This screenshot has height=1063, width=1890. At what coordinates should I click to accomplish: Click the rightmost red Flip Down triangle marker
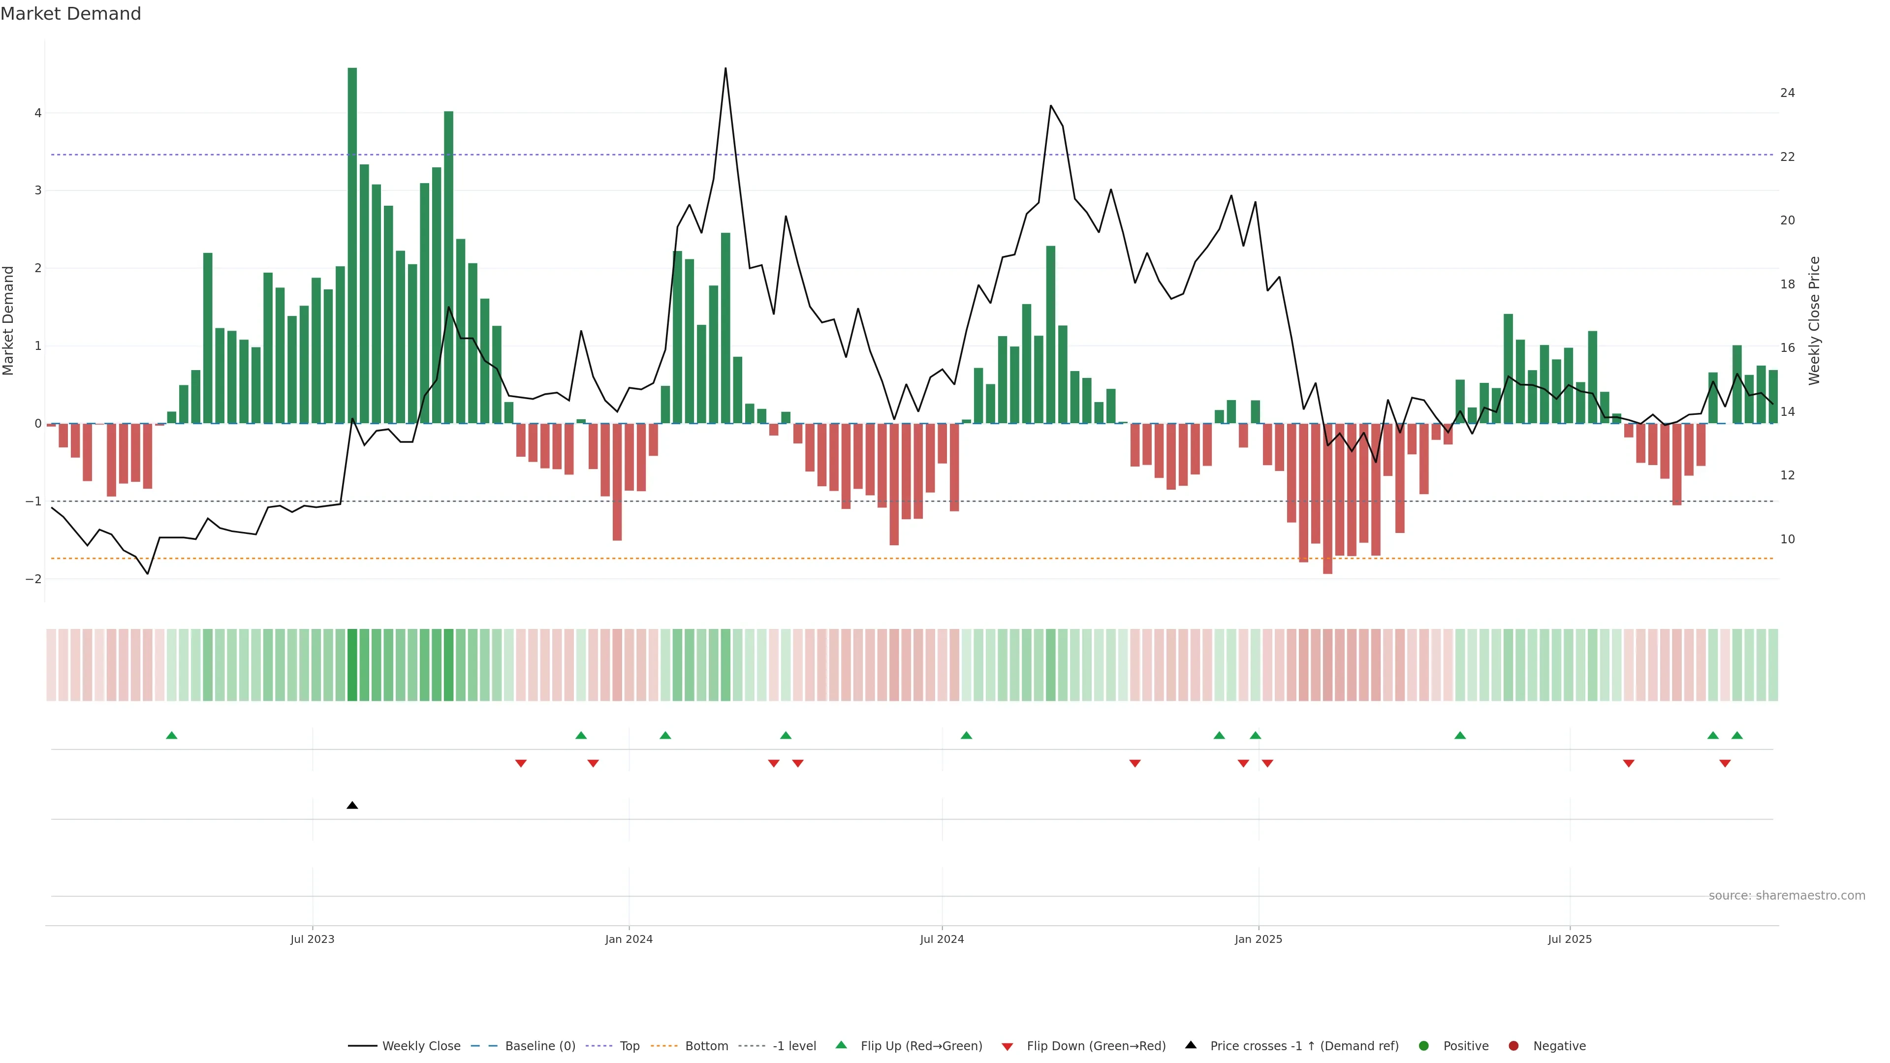(x=1725, y=764)
